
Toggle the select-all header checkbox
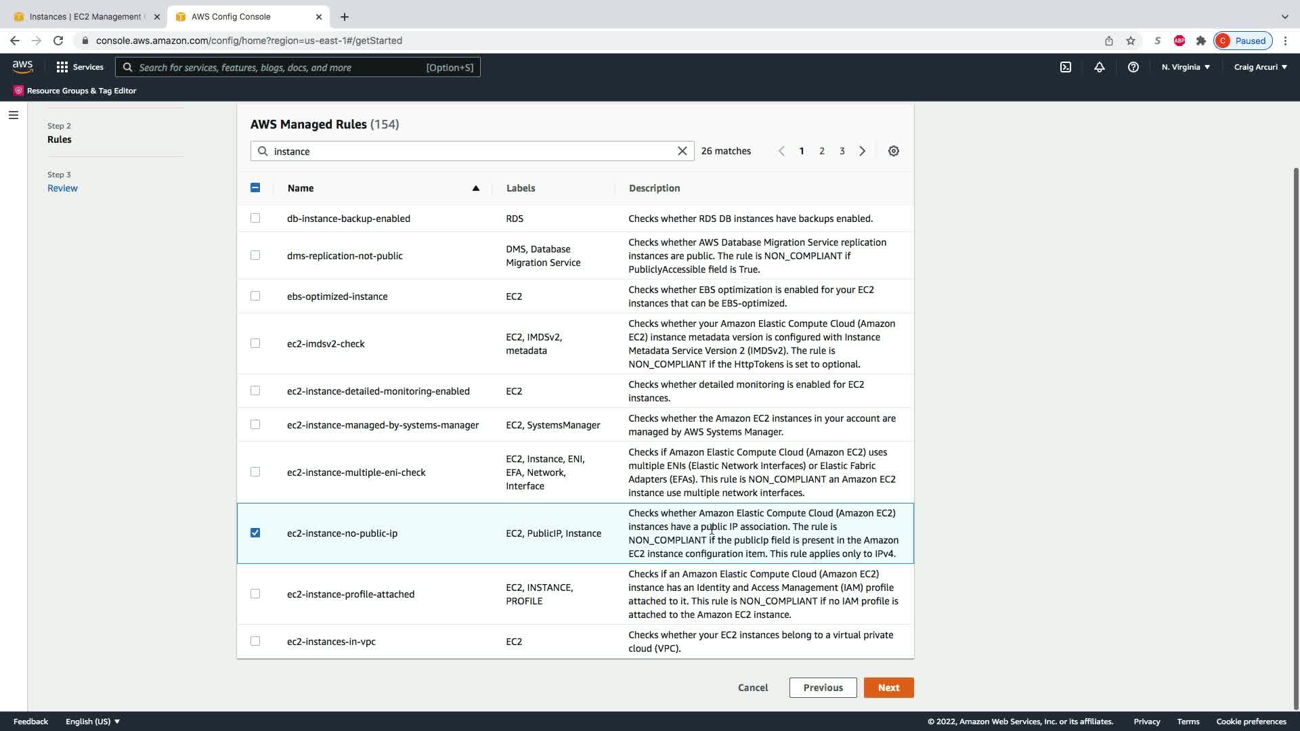point(255,187)
